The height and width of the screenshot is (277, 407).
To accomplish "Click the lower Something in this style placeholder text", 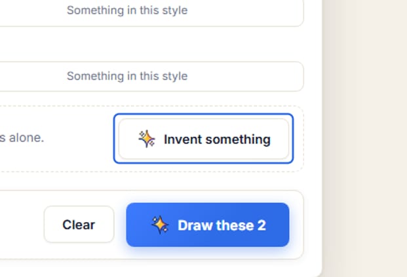I will (x=127, y=76).
